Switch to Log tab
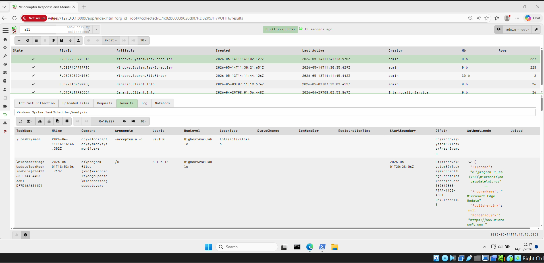Screen dimensions: 544x263 pyautogui.click(x=144, y=103)
